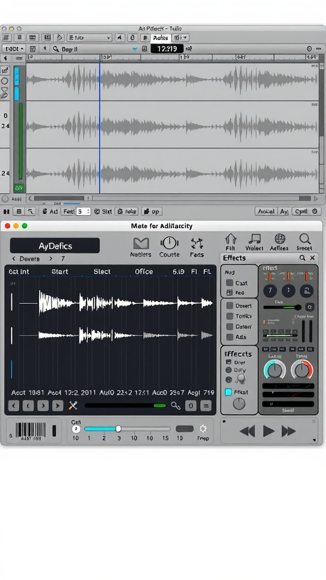Image resolution: width=326 pixels, height=580 pixels.
Task: Adjust the Feitj stepper value 5
Action: click(x=83, y=212)
